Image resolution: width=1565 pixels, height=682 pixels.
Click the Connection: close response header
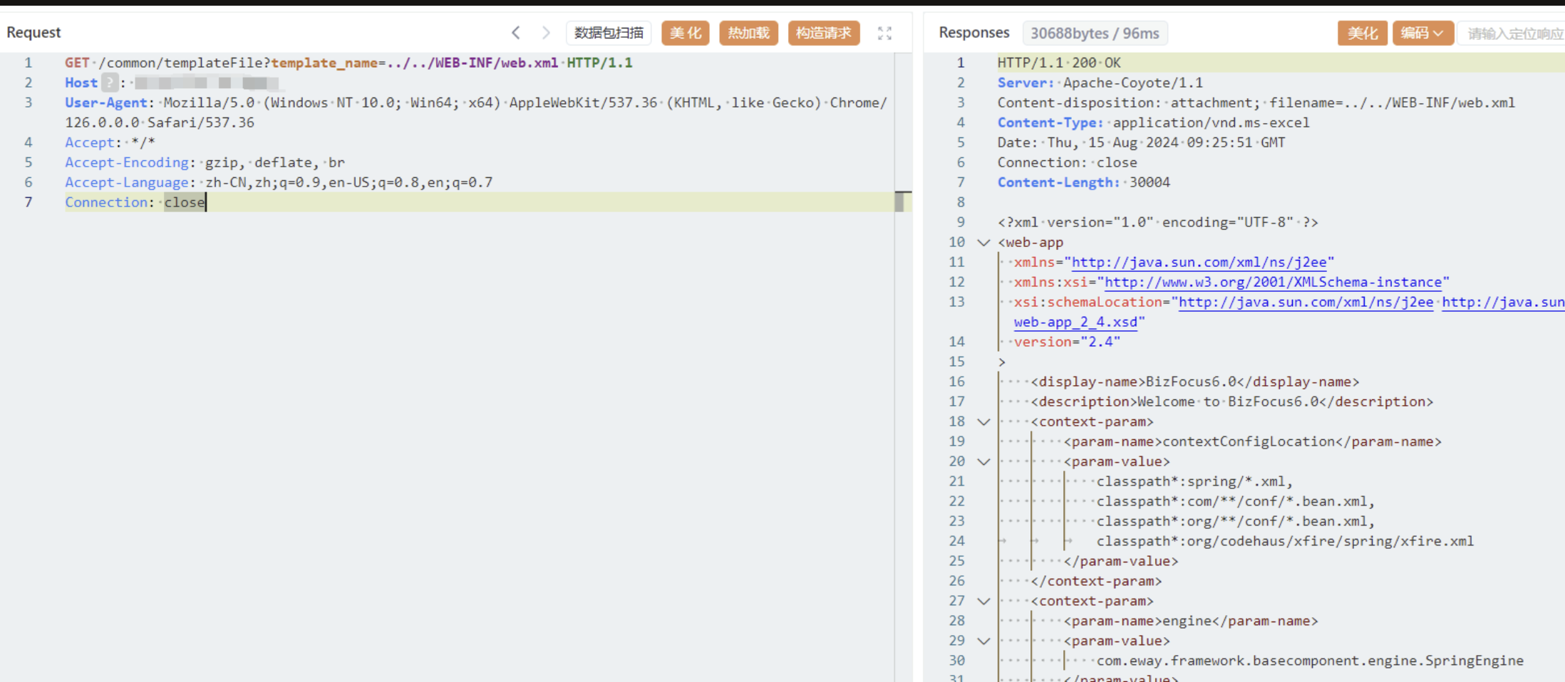(x=1067, y=162)
